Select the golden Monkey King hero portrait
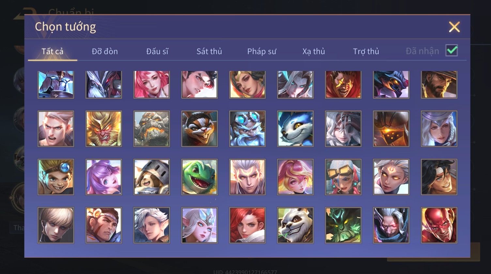Image resolution: width=491 pixels, height=274 pixels. click(104, 129)
